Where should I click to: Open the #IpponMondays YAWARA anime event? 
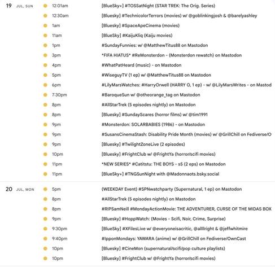pos(173,239)
